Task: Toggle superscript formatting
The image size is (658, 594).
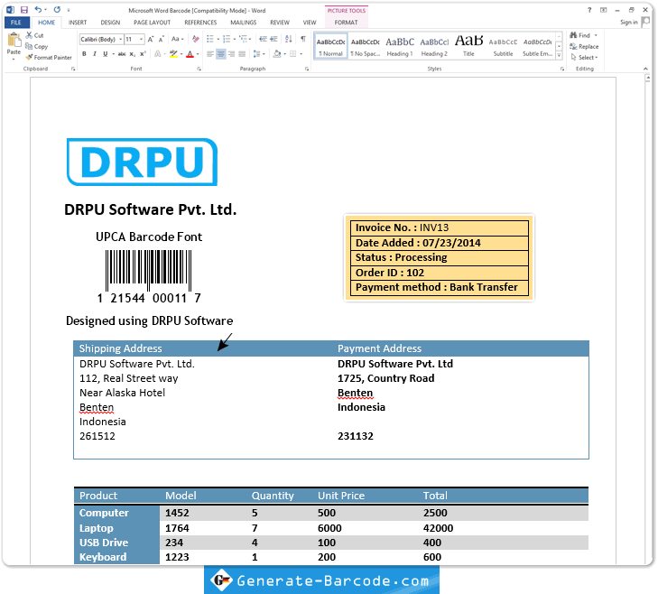Action: (x=143, y=54)
